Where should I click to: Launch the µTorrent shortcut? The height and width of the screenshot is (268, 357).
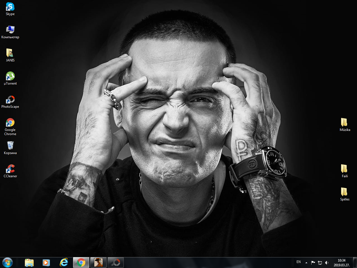click(10, 78)
